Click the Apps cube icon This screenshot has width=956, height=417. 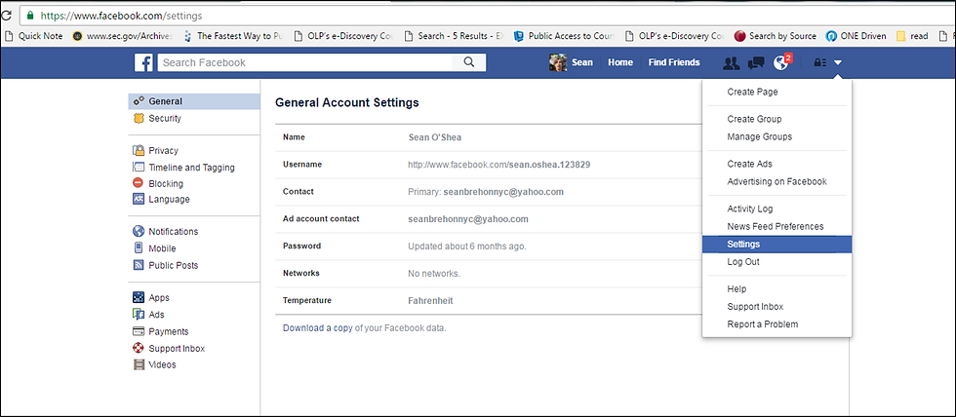click(139, 298)
